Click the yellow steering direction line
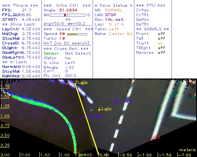 point(87,119)
